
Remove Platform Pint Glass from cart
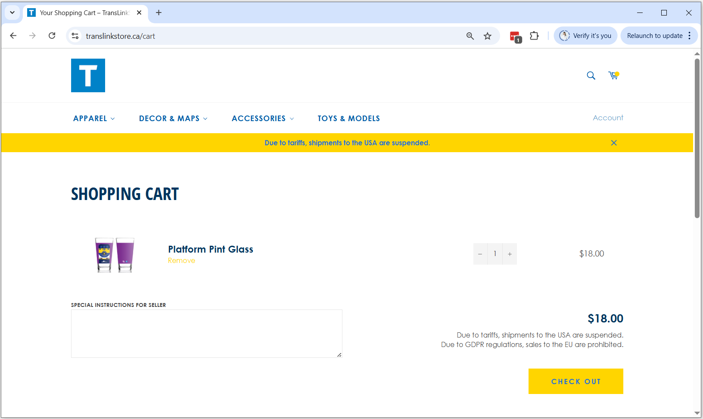181,261
